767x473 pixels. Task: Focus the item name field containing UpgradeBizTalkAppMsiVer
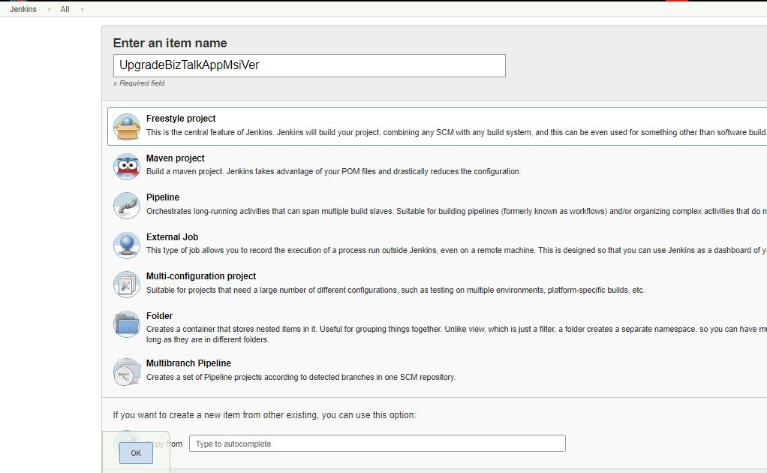click(309, 65)
